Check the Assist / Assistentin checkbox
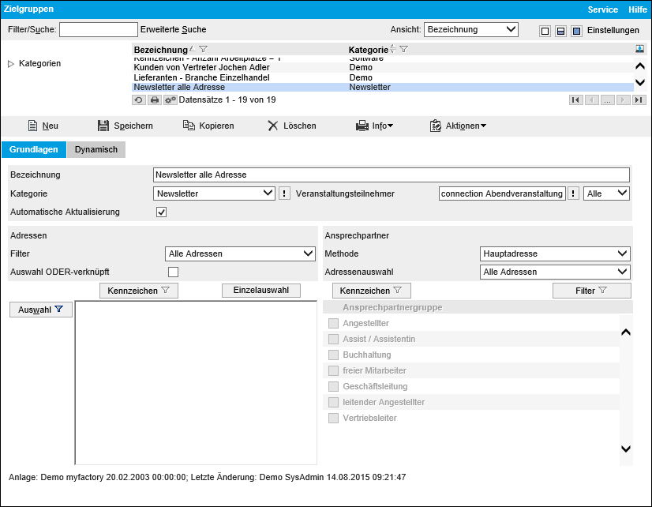Image resolution: width=652 pixels, height=507 pixels. click(333, 340)
